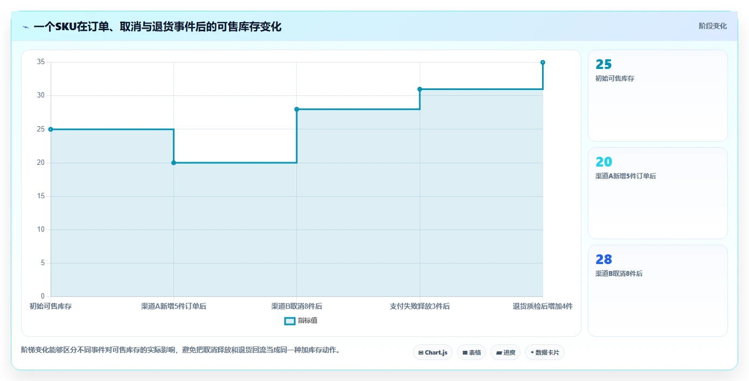The image size is (749, 381).
Task: Open the 渠道B取消8件后 card showing 28
Action: click(x=657, y=290)
